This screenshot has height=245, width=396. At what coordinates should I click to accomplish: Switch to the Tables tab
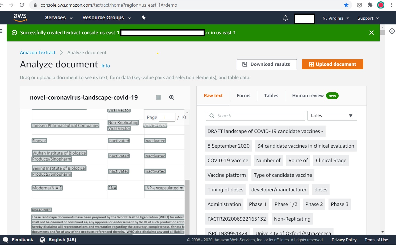tap(271, 96)
